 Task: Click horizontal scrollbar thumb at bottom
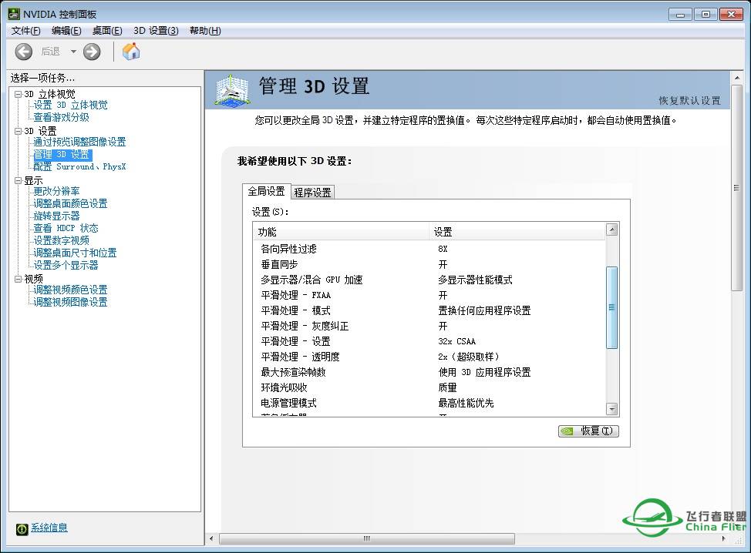(x=367, y=538)
